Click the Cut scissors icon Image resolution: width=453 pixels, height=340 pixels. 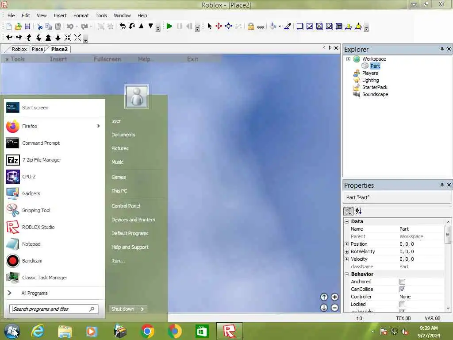tap(40, 27)
